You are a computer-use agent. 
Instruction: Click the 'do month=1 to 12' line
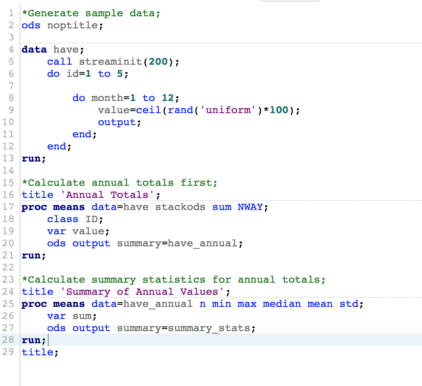[x=126, y=98]
